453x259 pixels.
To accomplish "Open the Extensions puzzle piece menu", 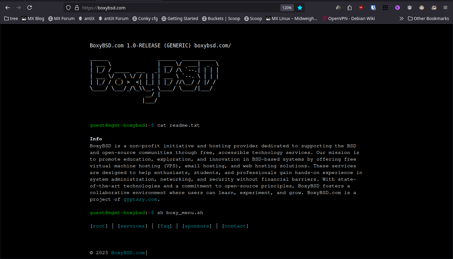I will point(349,8).
